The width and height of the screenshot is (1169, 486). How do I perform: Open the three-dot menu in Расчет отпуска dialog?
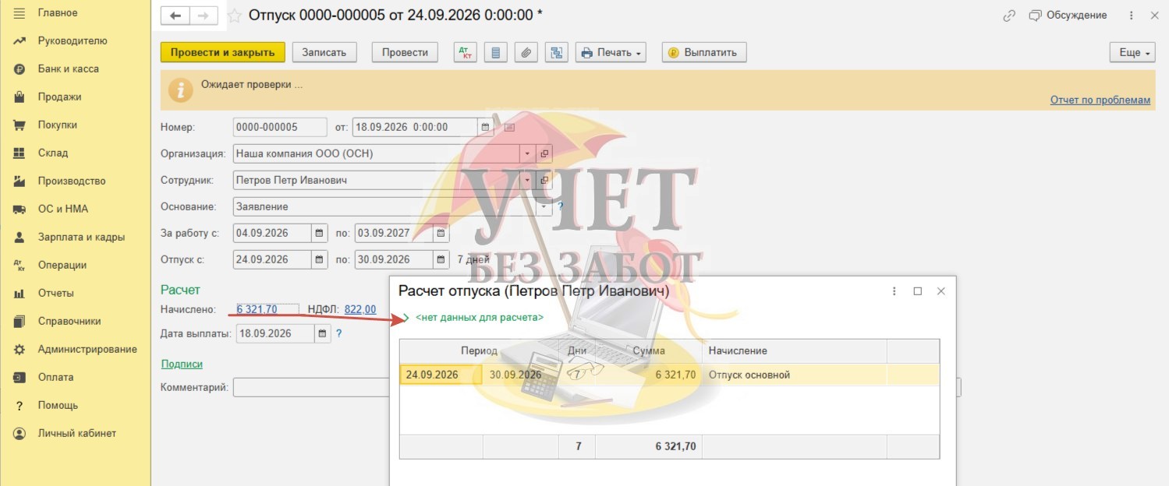pos(894,291)
